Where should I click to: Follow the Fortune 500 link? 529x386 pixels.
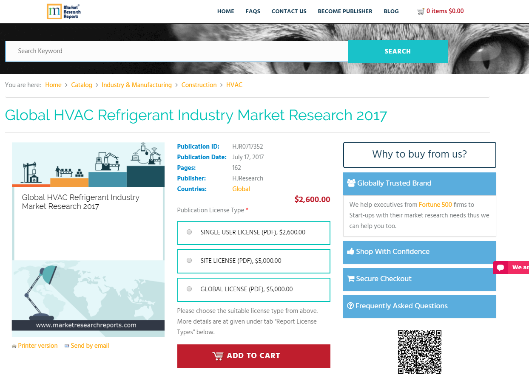coord(435,204)
